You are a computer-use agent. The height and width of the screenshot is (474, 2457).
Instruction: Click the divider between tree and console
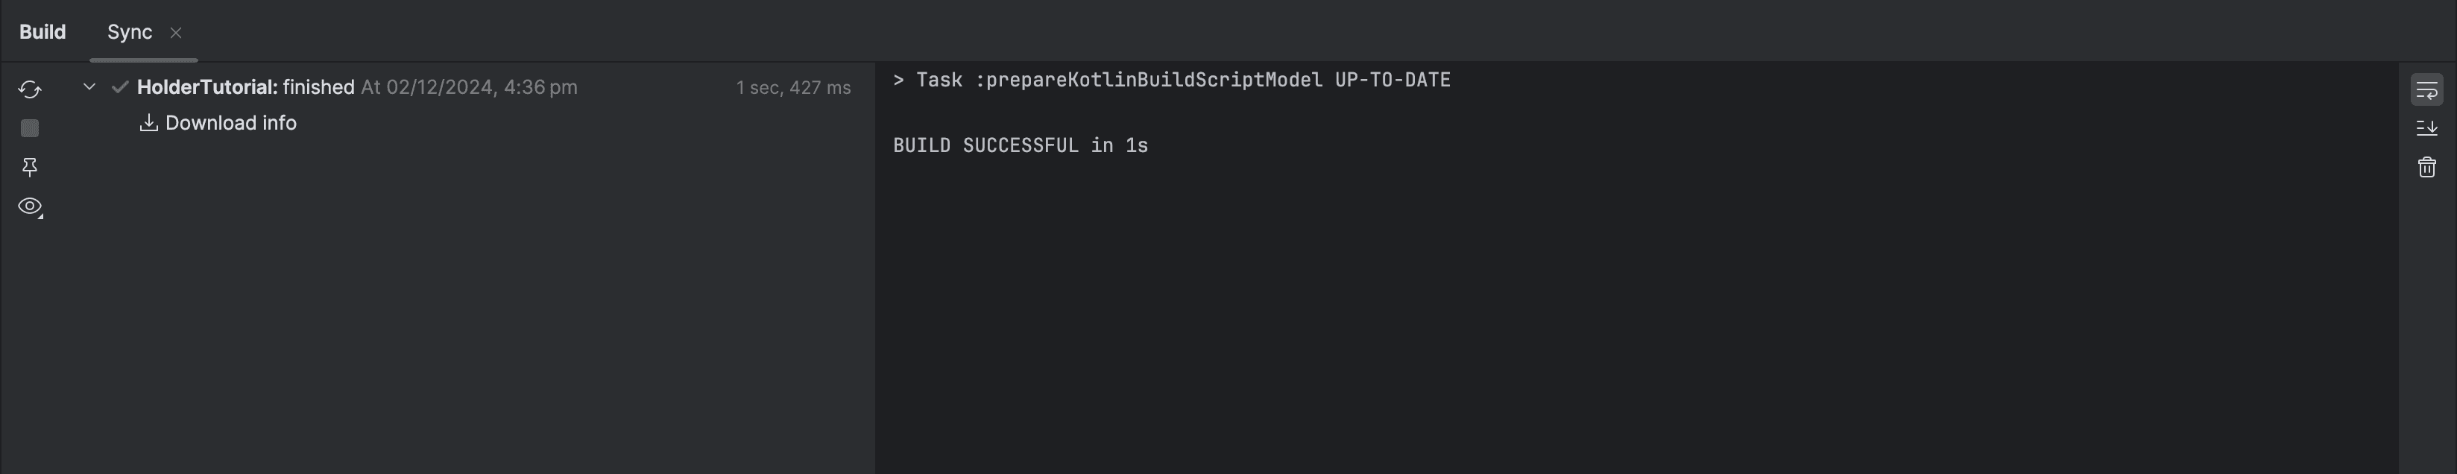874,267
